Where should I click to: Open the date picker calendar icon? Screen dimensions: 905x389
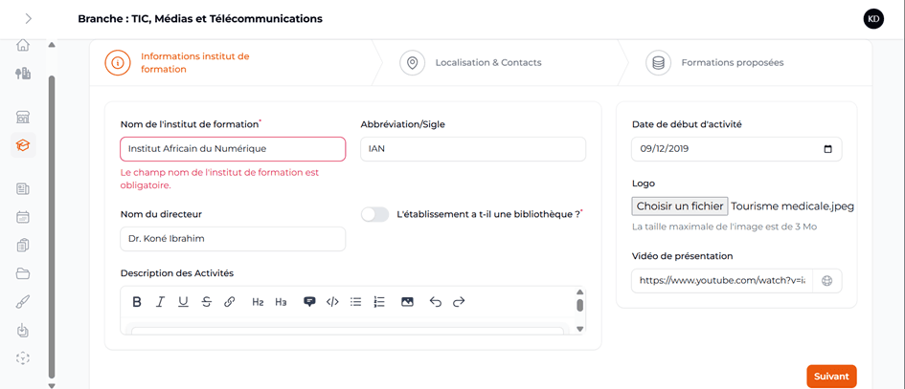pyautogui.click(x=827, y=149)
